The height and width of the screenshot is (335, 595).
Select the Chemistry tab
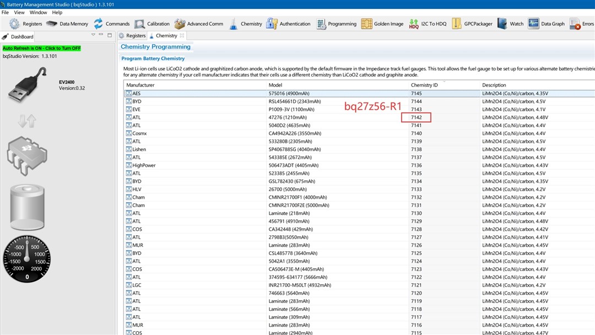(163, 36)
